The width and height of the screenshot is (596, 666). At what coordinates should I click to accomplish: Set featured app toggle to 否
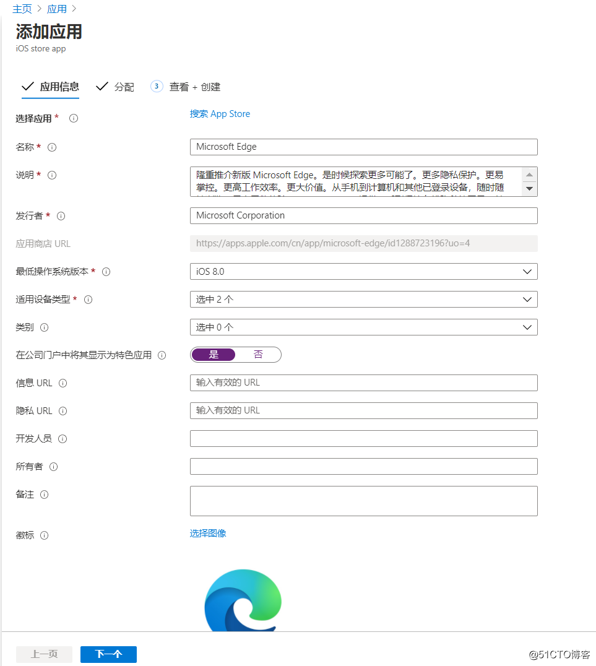tap(258, 355)
